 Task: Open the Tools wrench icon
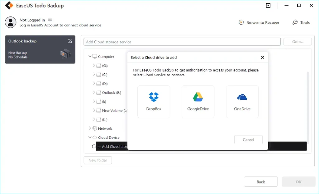tap(295, 22)
